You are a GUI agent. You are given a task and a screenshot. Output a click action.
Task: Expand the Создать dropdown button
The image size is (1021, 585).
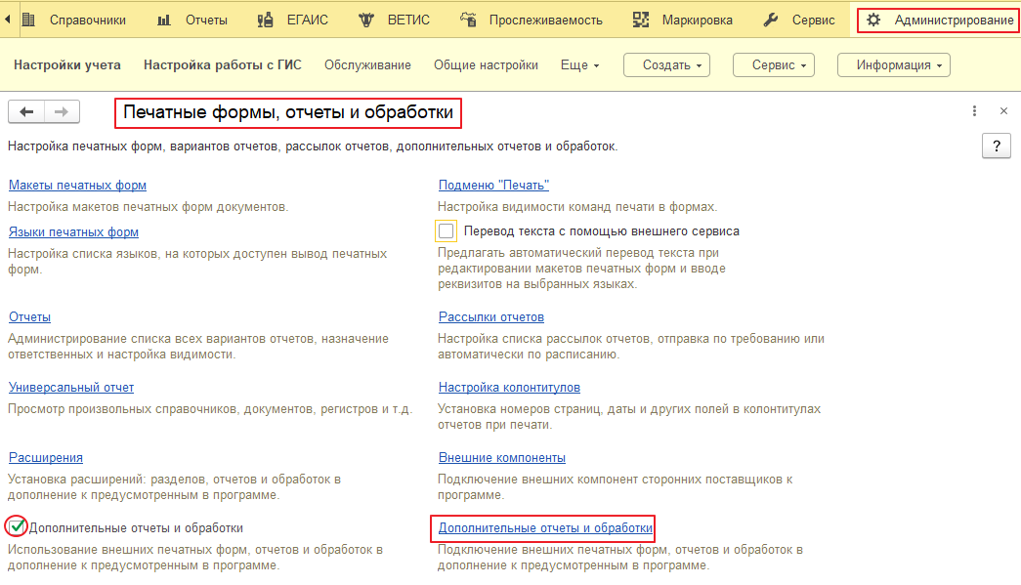[x=666, y=64]
